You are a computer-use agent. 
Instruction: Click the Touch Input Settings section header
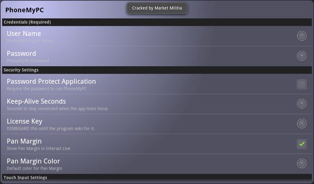pos(157,178)
